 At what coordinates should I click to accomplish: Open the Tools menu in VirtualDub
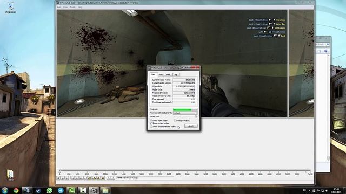pos(72,7)
